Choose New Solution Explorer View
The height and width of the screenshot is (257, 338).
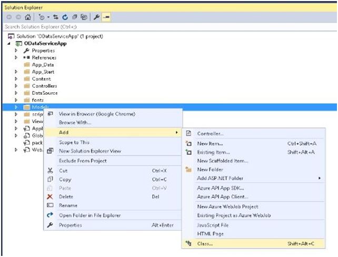[x=90, y=151]
